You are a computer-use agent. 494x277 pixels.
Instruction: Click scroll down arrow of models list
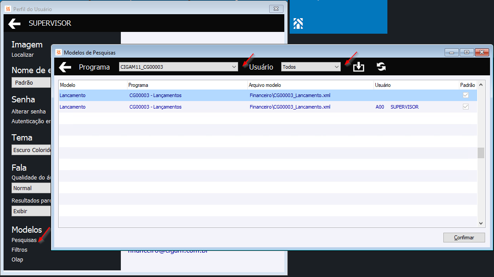tap(481, 223)
